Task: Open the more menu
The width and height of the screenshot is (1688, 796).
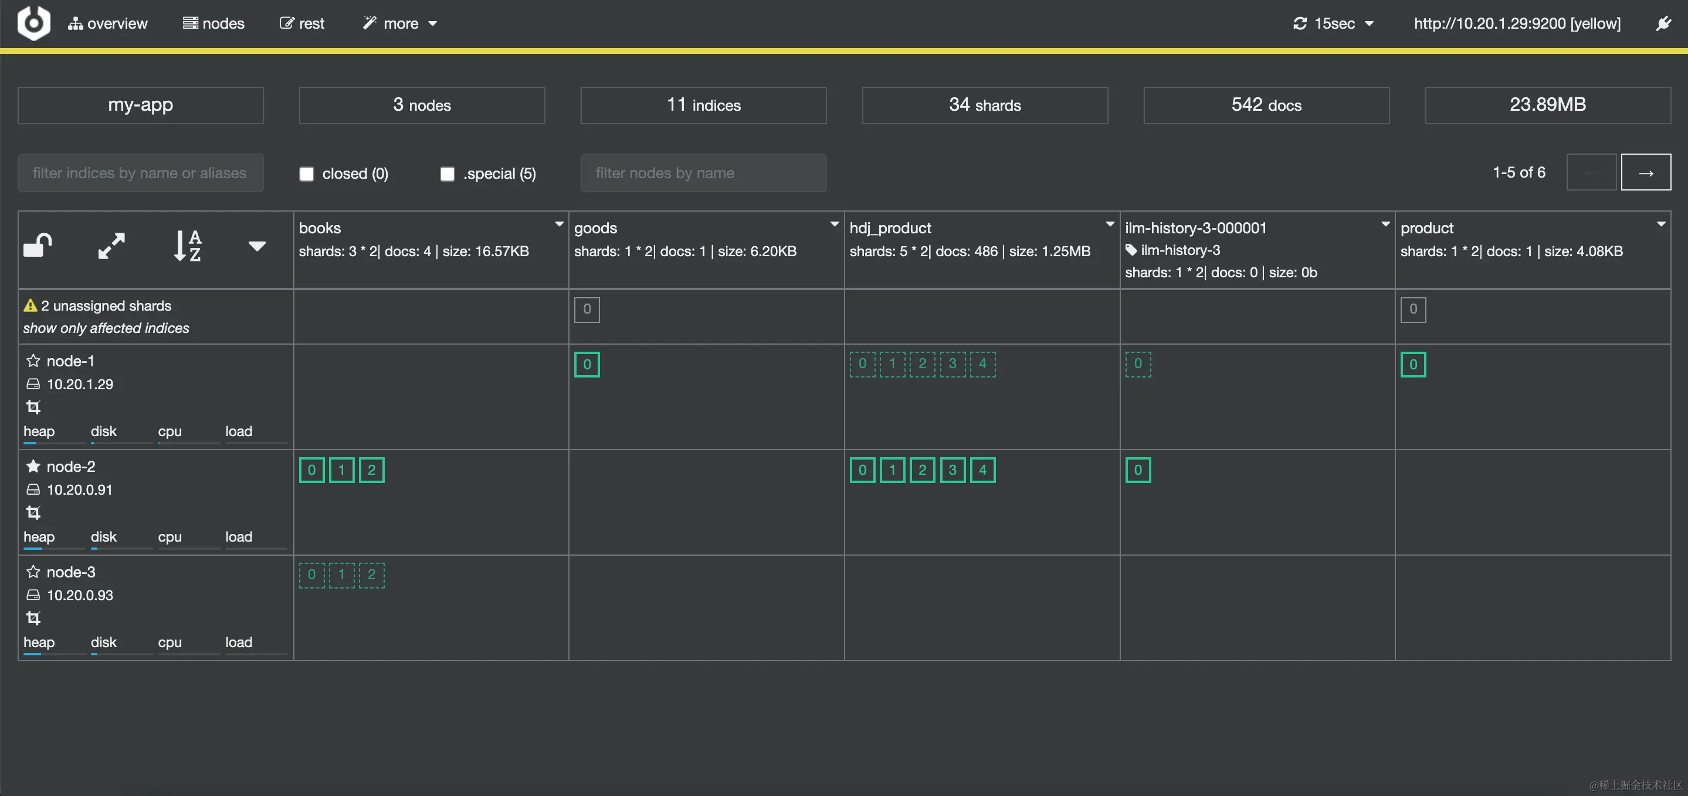Action: click(x=400, y=23)
